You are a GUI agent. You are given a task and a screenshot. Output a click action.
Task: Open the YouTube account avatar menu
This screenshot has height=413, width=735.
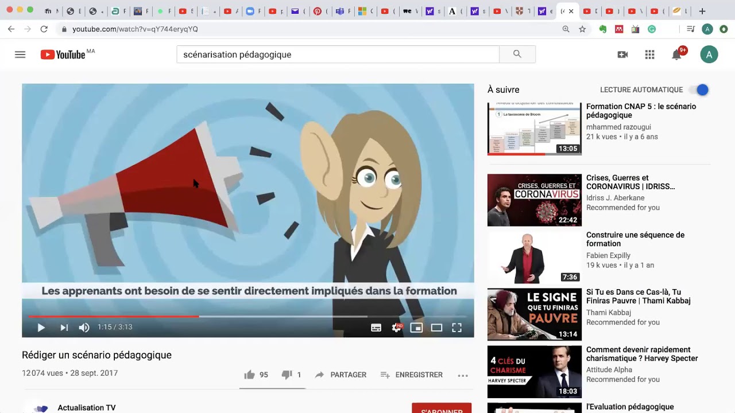(709, 54)
